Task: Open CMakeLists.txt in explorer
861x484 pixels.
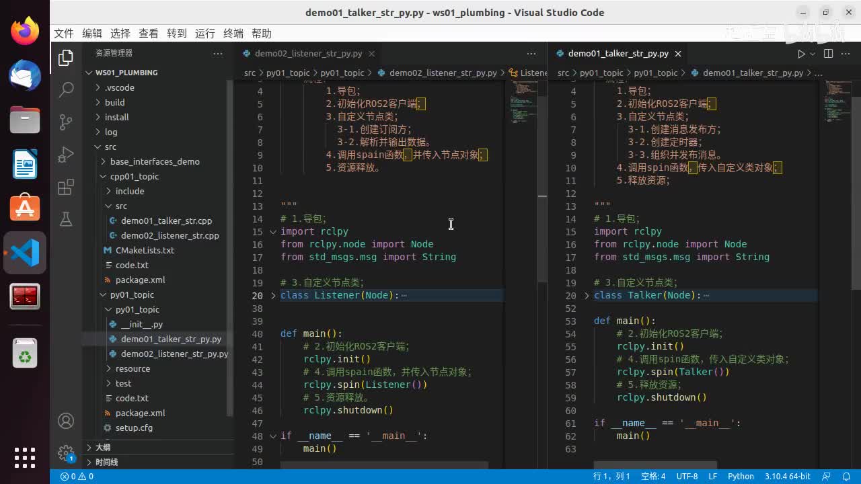Action: (x=145, y=250)
